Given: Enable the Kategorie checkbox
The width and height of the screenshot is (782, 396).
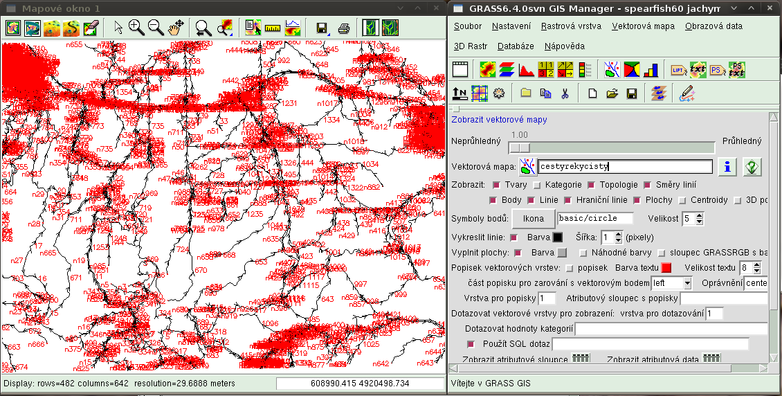Looking at the screenshot, I should tap(536, 185).
